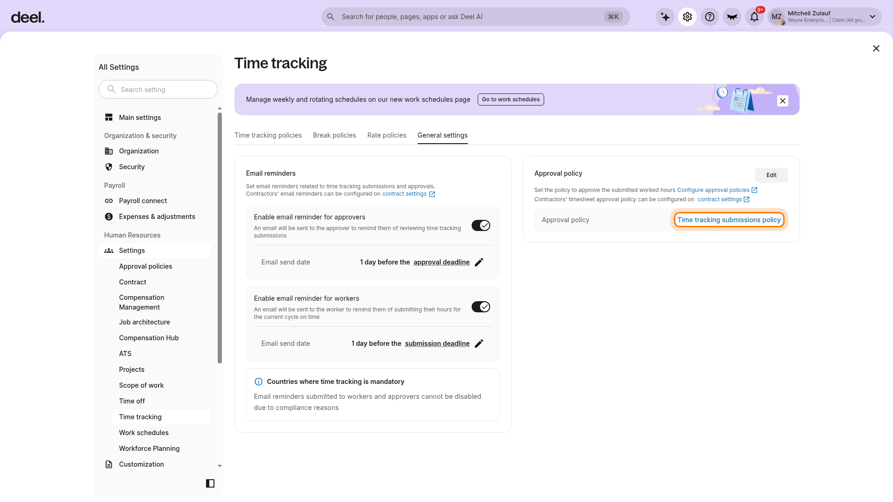Screen dimensions: 893x502
Task: Open contract settings link in Email reminders
Action: [x=408, y=194]
